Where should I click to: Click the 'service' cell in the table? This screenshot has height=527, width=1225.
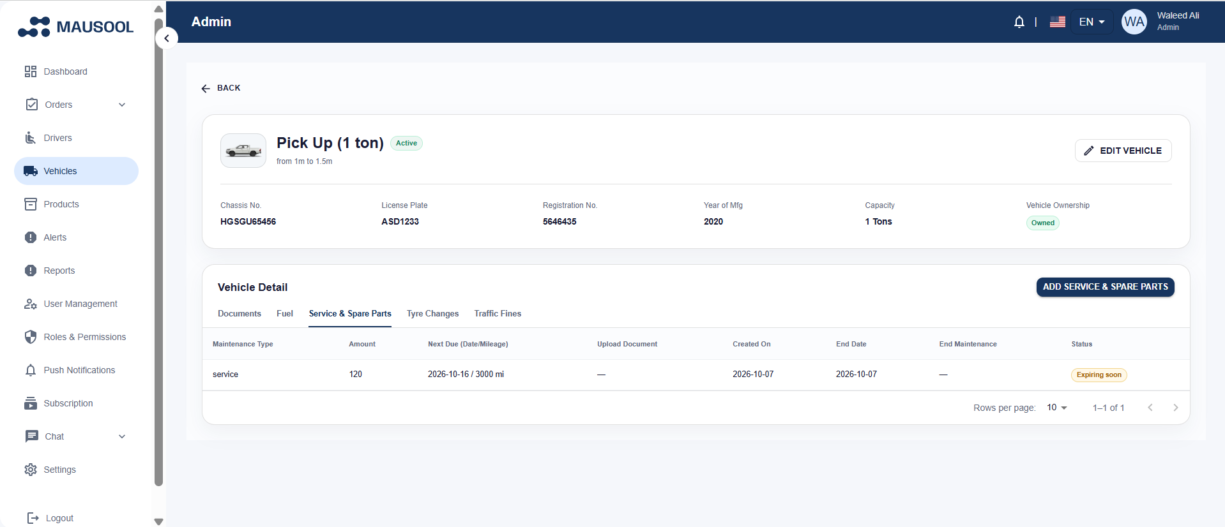[225, 375]
